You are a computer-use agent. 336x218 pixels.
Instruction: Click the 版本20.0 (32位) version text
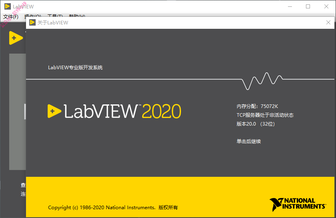tap(256, 124)
